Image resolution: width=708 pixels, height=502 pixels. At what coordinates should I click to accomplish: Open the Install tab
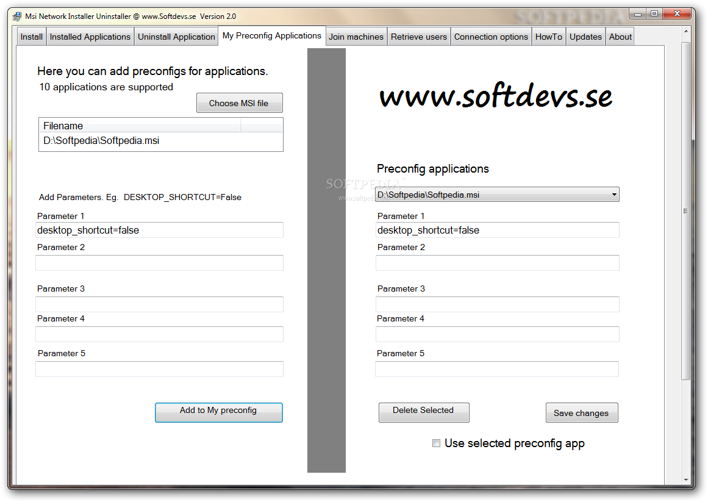tap(32, 37)
